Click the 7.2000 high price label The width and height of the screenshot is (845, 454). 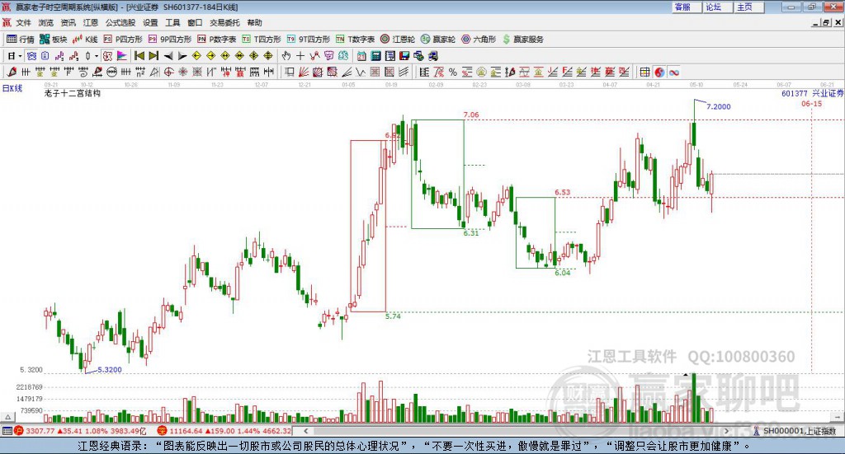click(x=719, y=106)
